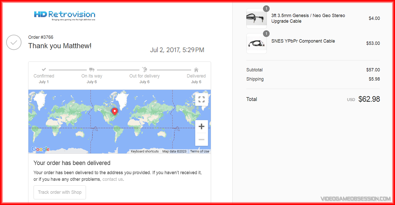Image resolution: width=395 pixels, height=205 pixels.
Task: Click the SNES YPbPr Component Cable thumbnail
Action: pyautogui.click(x=256, y=44)
